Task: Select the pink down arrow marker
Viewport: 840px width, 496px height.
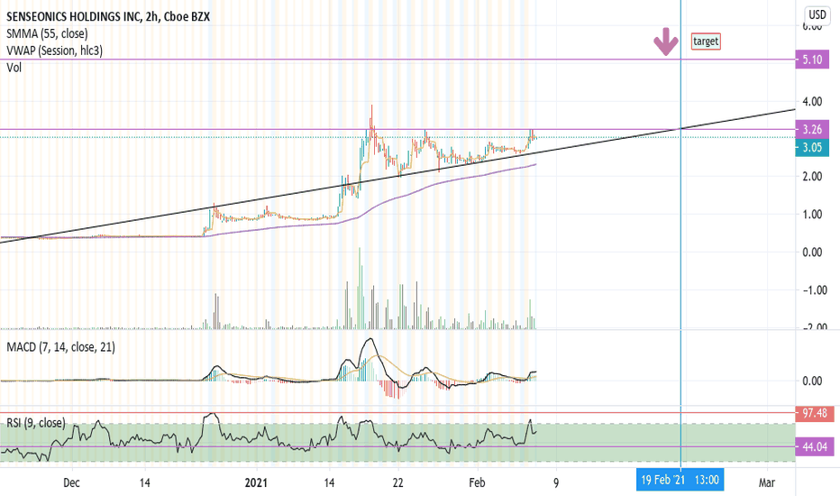Action: 666,41
